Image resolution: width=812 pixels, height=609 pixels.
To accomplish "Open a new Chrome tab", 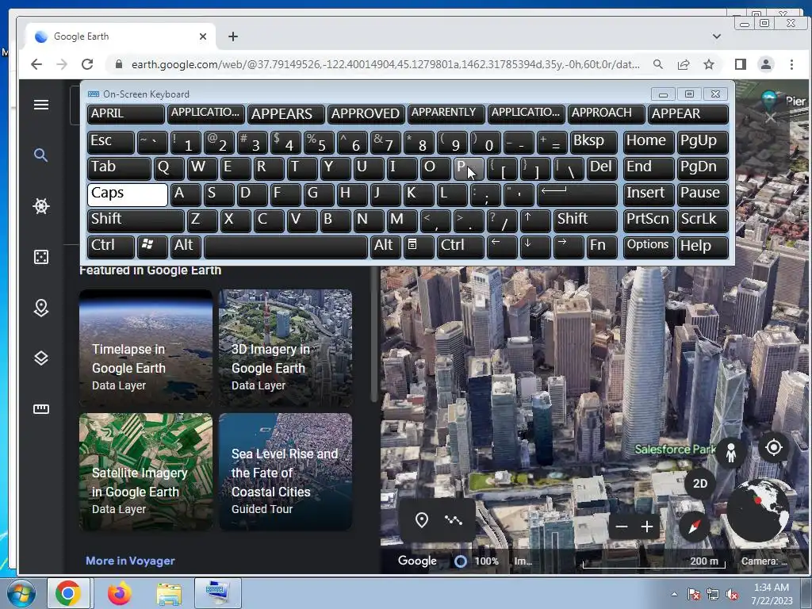I will click(x=233, y=36).
